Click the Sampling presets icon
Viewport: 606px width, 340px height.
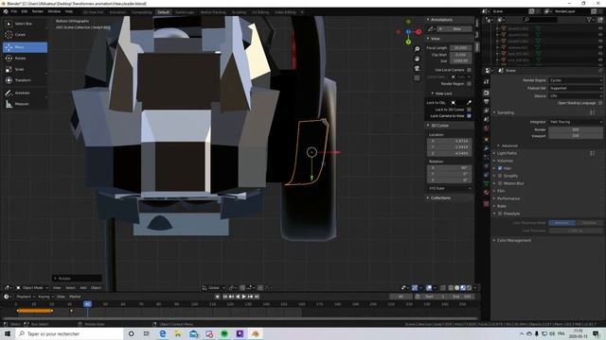click(592, 112)
